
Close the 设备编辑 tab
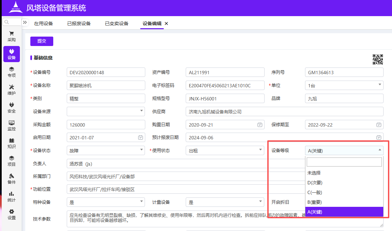(x=166, y=24)
